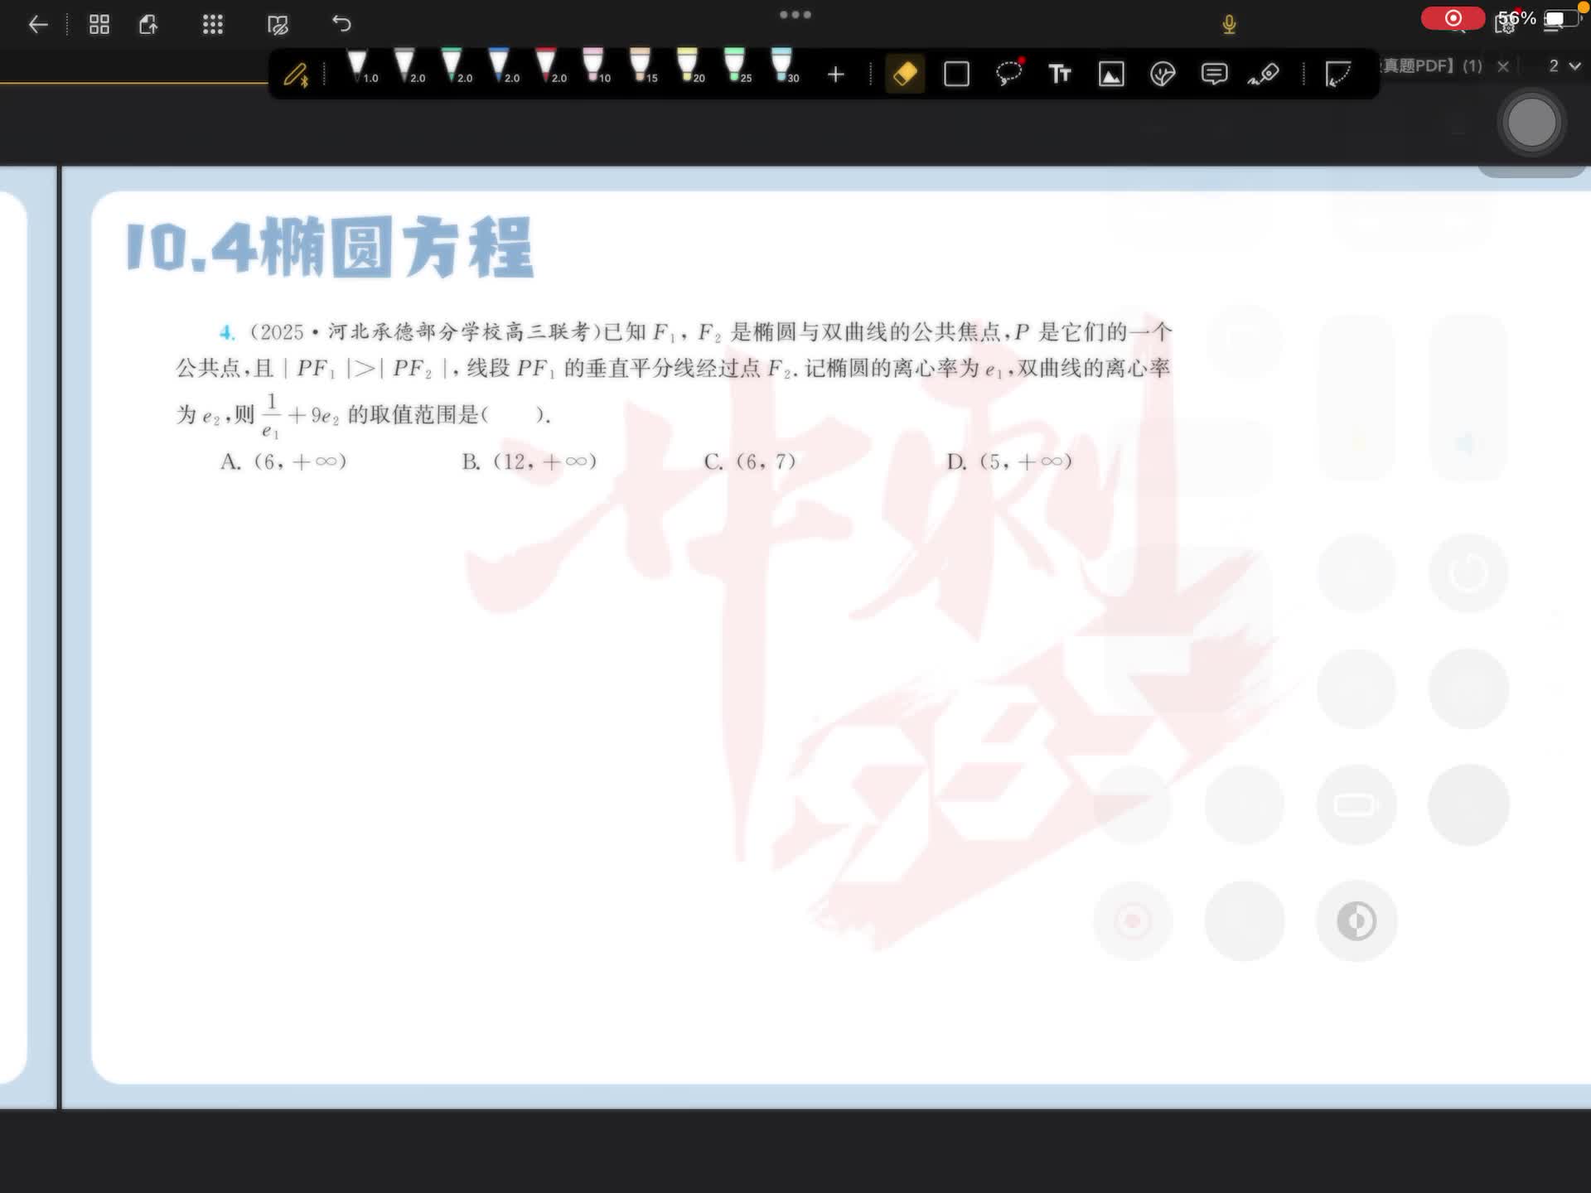Select the shape rectangle tool

pyautogui.click(x=956, y=75)
